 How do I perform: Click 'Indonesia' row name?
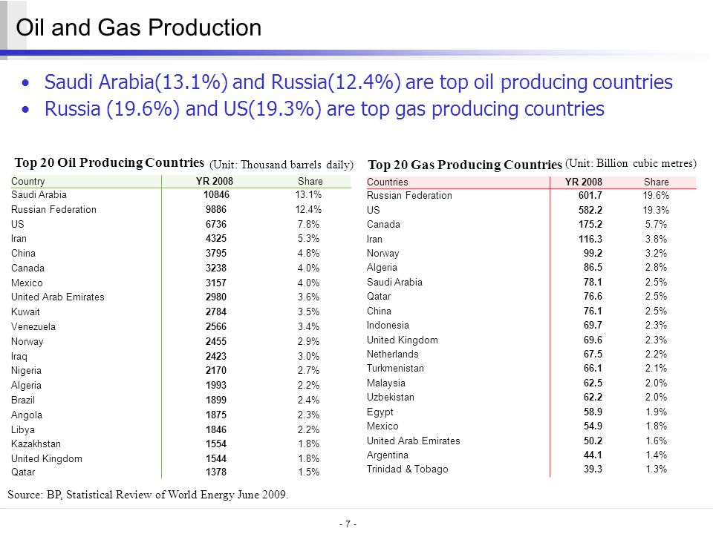[388, 326]
